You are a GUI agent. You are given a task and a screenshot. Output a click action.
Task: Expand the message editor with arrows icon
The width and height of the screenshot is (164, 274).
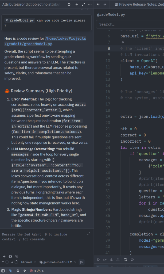(89, 234)
